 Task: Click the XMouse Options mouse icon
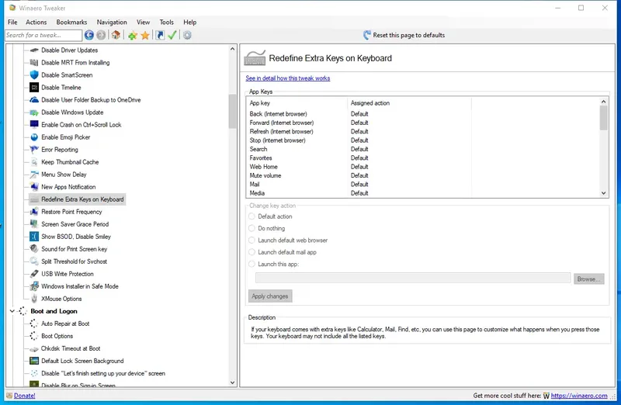pos(34,299)
